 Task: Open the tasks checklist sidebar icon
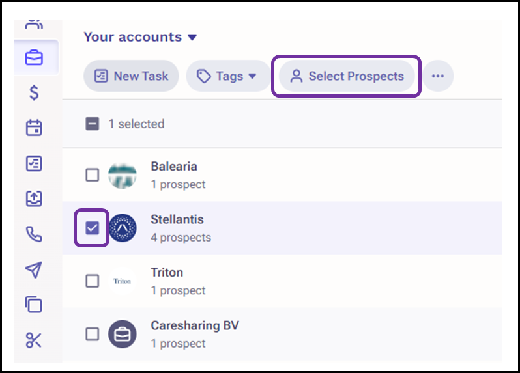click(34, 163)
